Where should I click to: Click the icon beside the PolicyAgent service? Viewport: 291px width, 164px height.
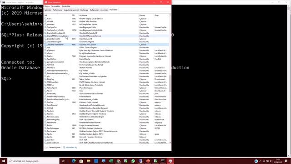pos(45,88)
